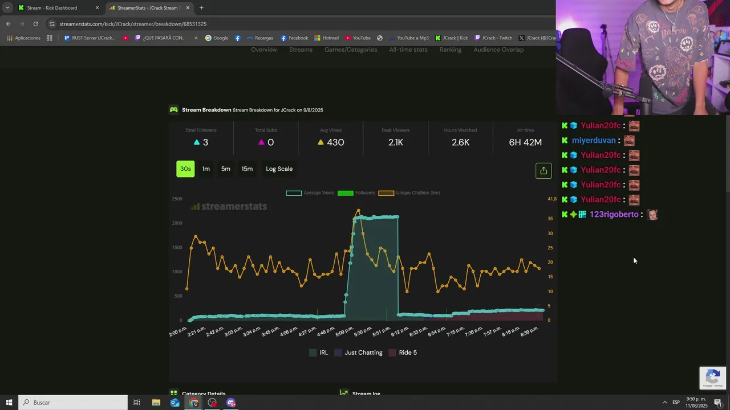Click the reCAPTCHA badge
This screenshot has width=730, height=410.
[x=713, y=378]
